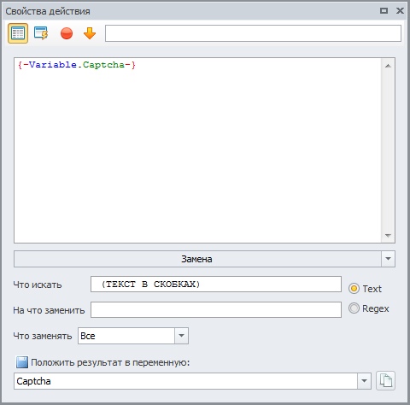Focus the Что искать input field
Screen dimensions: 410x405
coord(216,284)
